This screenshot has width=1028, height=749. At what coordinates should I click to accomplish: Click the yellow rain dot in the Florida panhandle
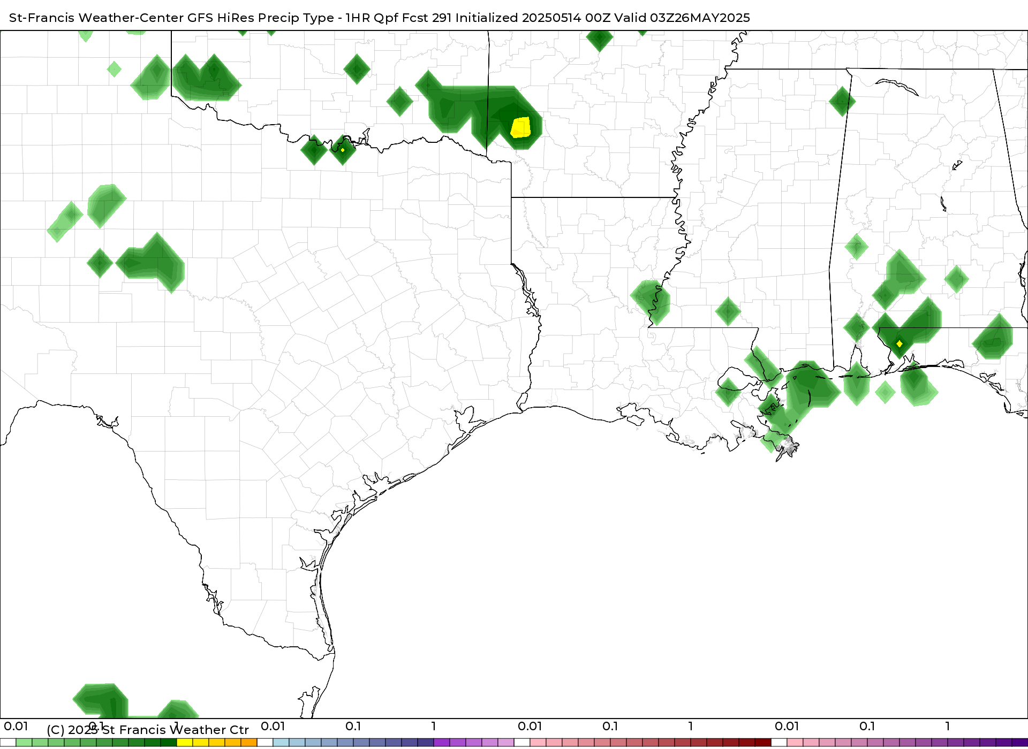[899, 343]
